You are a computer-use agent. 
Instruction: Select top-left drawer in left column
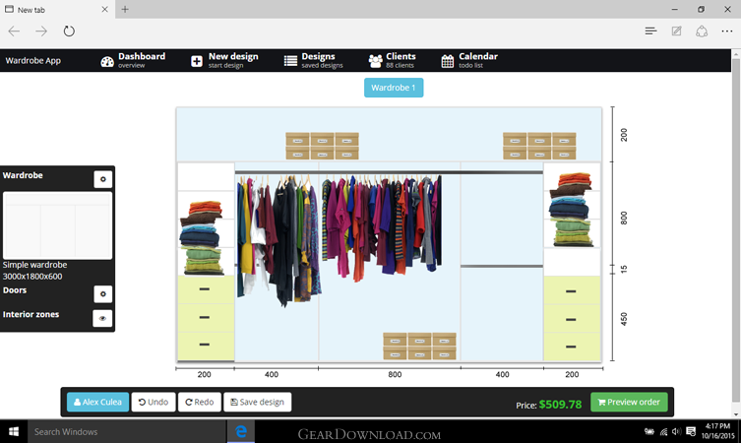pyautogui.click(x=206, y=289)
